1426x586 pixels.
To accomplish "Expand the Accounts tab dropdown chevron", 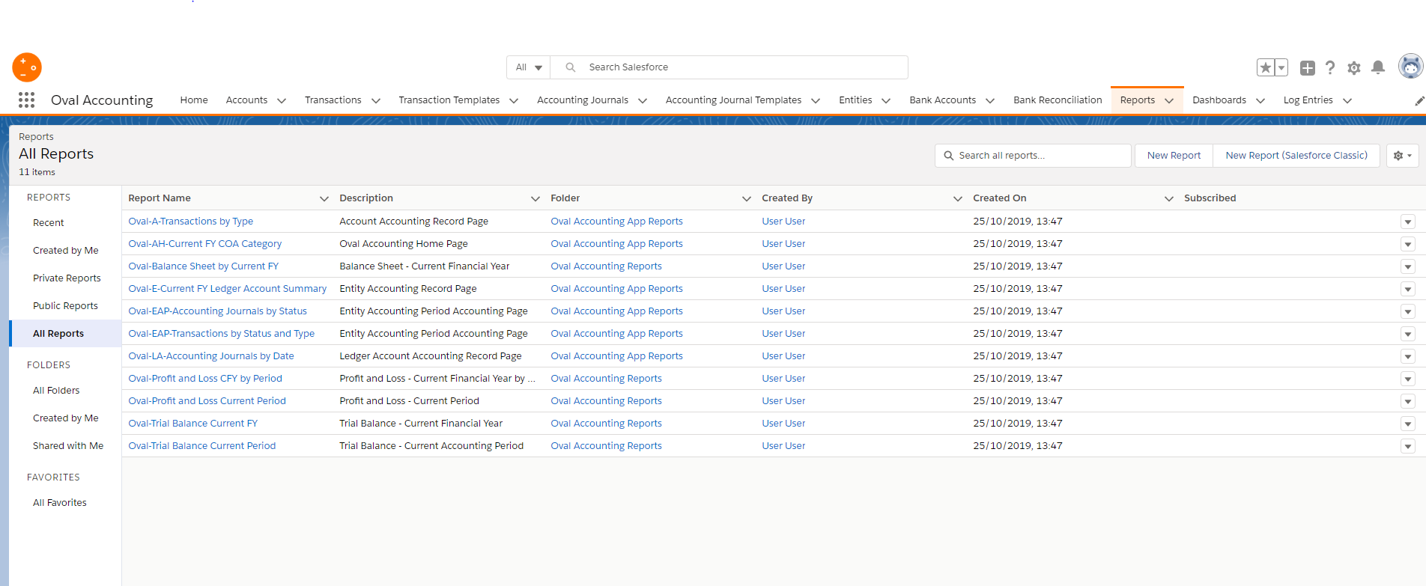I will (x=282, y=101).
